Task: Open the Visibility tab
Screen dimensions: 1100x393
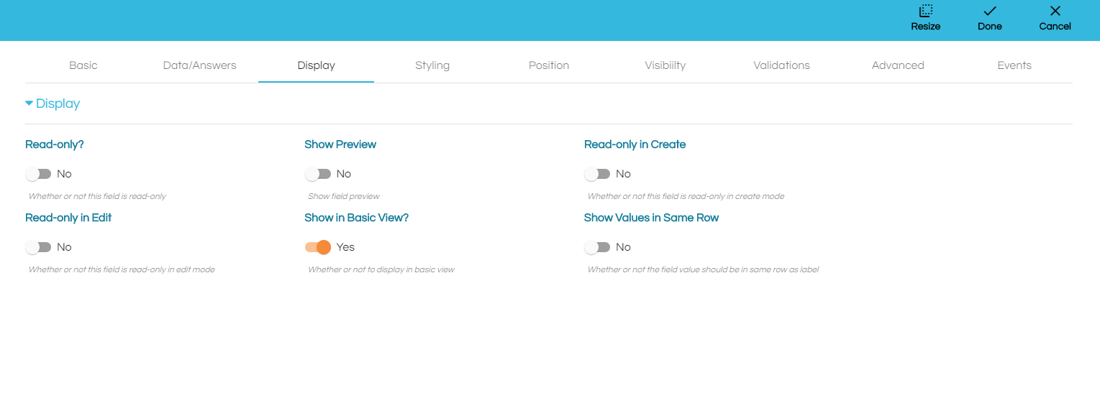Action: (x=665, y=65)
